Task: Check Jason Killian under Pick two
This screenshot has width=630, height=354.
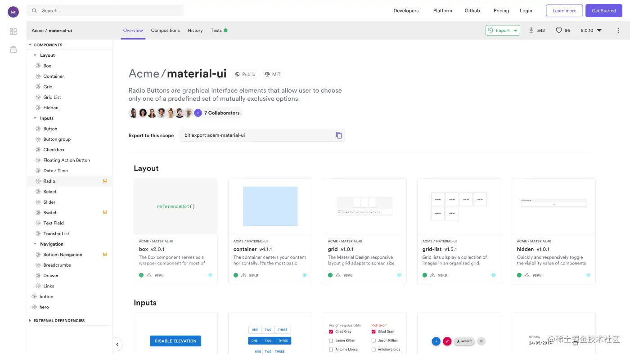Action: pos(373,341)
